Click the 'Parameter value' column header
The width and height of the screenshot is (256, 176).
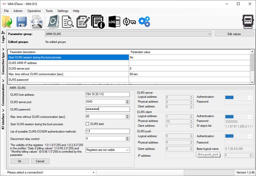click(x=189, y=52)
